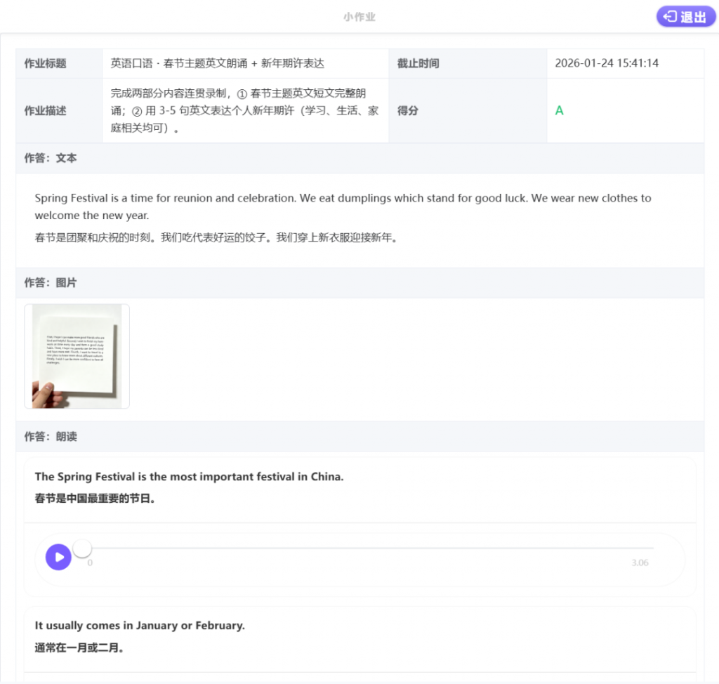Click the 退出 exit button
Screen dimensions: 719x684
686,17
